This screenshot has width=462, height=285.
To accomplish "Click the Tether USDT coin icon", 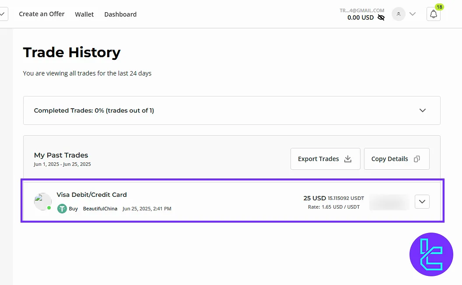I will click(x=62, y=209).
